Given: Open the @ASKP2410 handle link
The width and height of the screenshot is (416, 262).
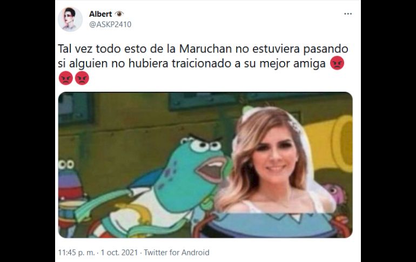Looking at the screenshot, I should [110, 24].
